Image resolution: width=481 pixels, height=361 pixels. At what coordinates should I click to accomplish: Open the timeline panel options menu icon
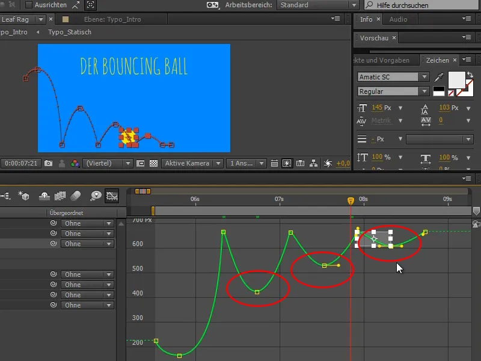tap(467, 178)
